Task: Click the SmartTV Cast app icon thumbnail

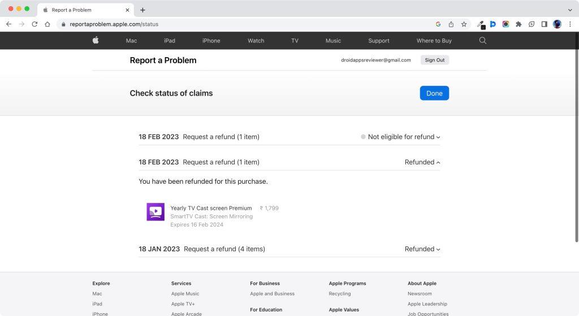Action: [x=155, y=212]
